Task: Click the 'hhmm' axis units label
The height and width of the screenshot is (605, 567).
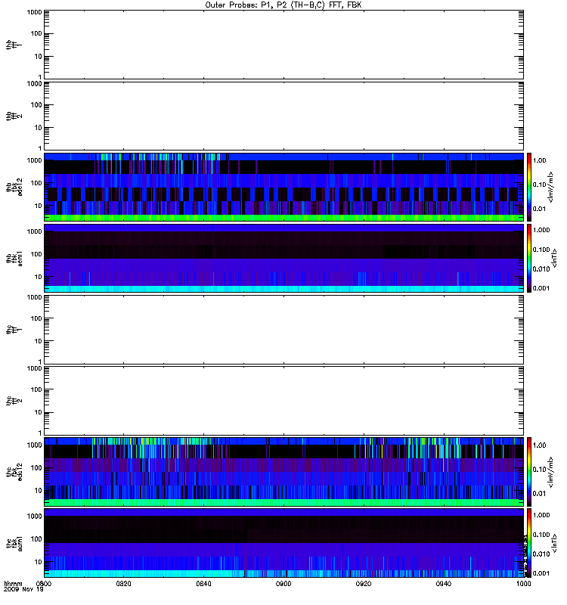Action: 13,584
